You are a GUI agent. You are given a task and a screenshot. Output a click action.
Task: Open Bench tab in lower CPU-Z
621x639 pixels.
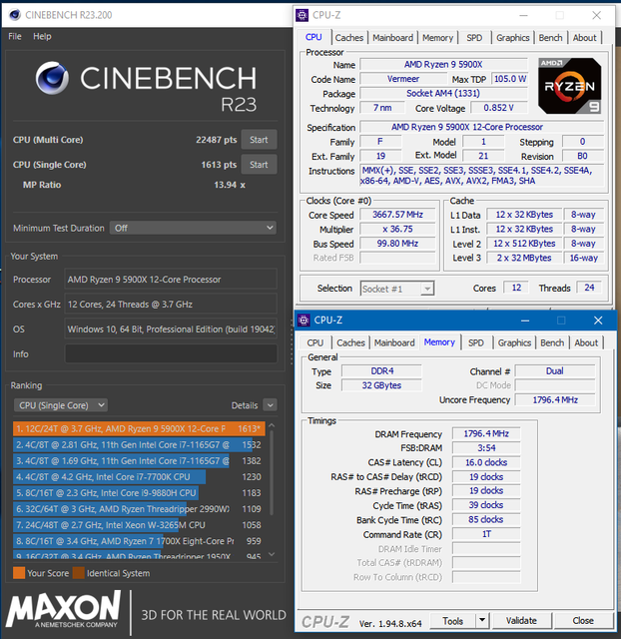(x=552, y=342)
